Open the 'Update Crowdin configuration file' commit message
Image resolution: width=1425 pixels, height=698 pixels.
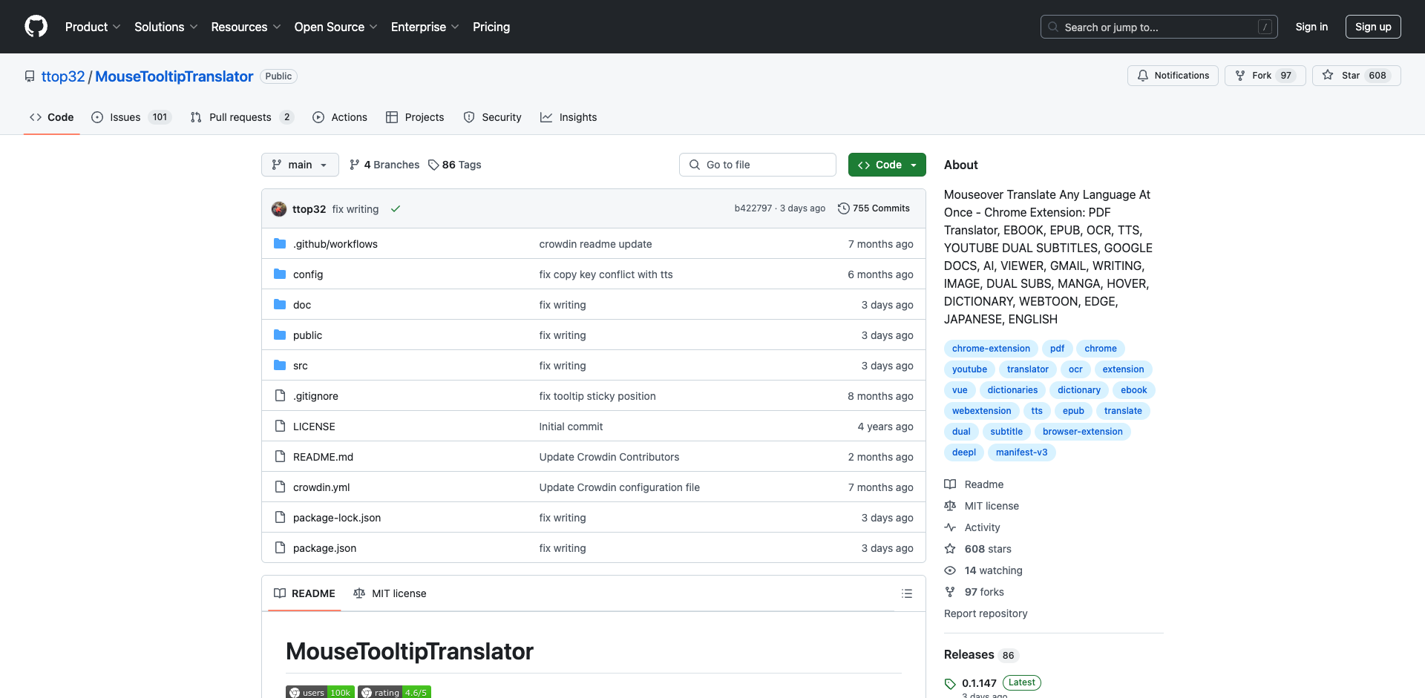coord(619,487)
